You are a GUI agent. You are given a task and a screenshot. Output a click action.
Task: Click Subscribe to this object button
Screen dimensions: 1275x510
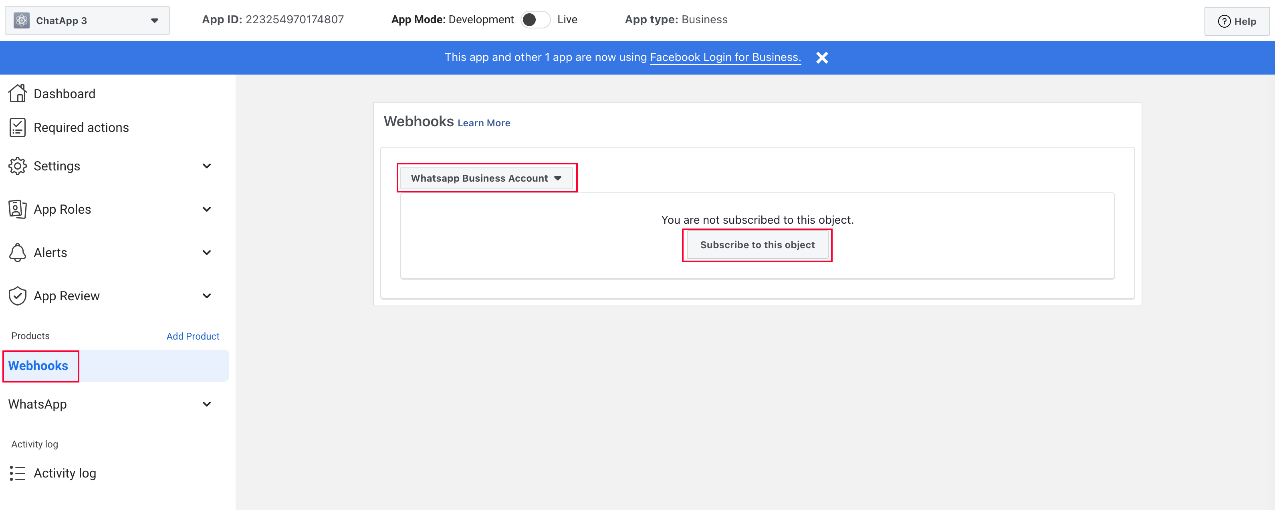[x=757, y=245]
